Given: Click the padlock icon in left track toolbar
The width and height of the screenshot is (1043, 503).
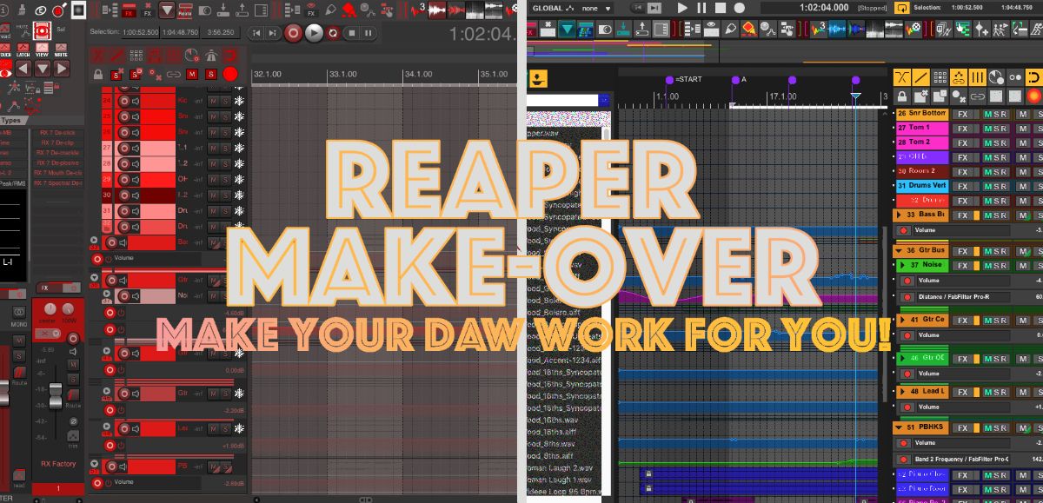Looking at the screenshot, I should (97, 75).
